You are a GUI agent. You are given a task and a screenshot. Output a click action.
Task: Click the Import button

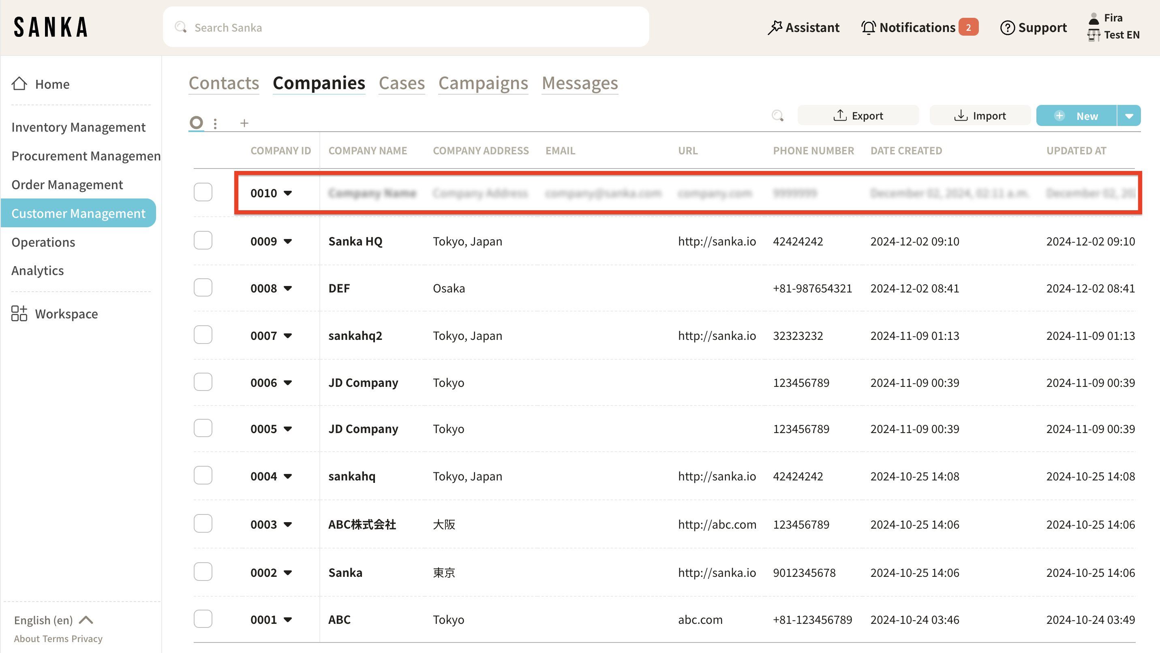(979, 116)
